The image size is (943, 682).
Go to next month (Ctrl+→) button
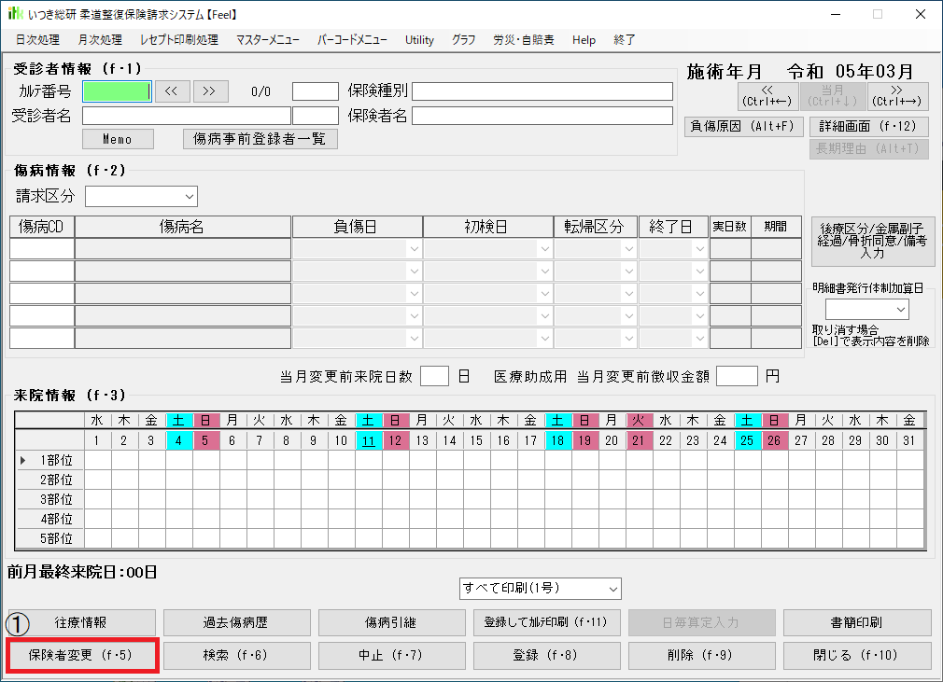(x=897, y=95)
